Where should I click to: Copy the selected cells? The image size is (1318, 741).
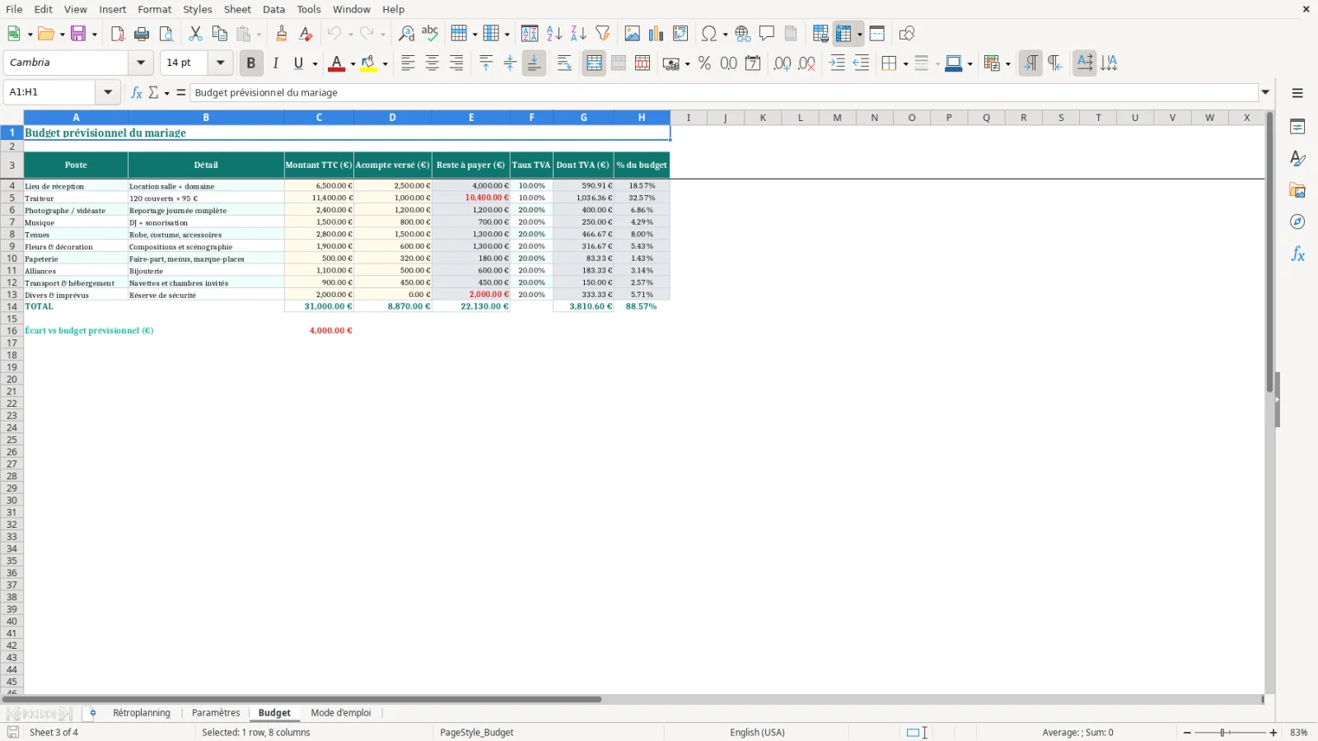219,34
